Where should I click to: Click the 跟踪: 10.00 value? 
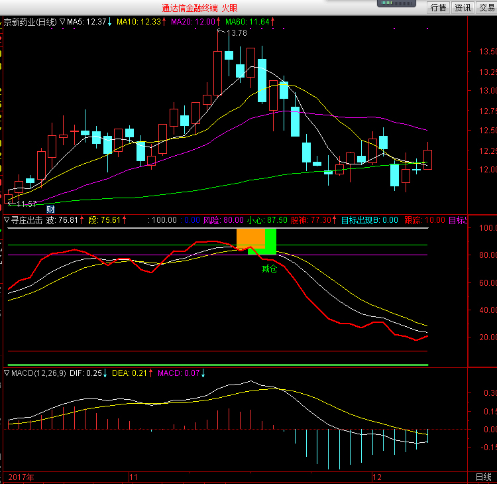point(425,220)
